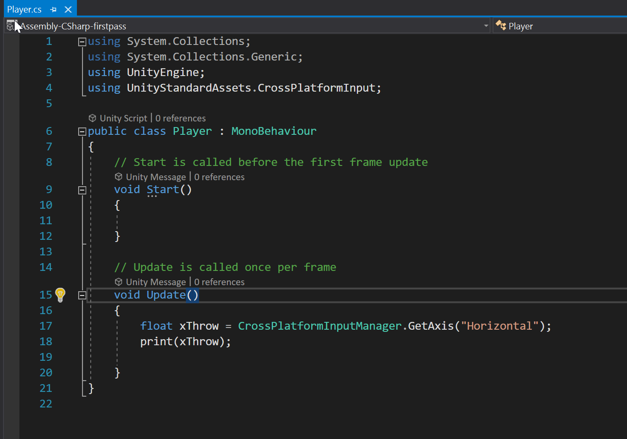Viewport: 627px width, 439px height.
Task: Click the Unity Script CodeLens label
Action: [x=124, y=118]
